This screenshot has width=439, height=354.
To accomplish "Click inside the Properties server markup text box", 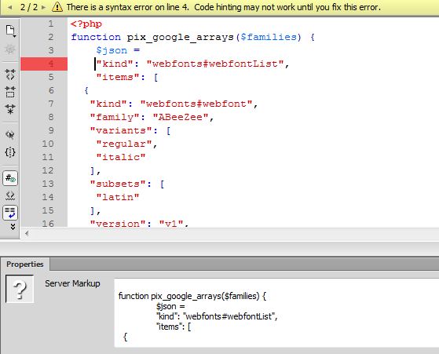I will [x=276, y=313].
